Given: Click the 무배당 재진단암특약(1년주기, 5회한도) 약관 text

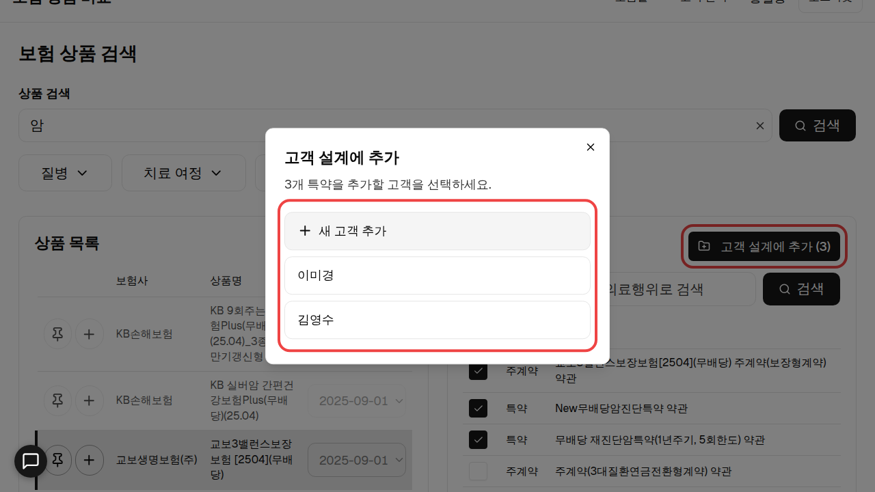Looking at the screenshot, I should click(x=660, y=440).
